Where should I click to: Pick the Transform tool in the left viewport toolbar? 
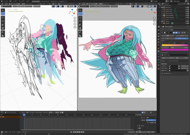point(3,28)
